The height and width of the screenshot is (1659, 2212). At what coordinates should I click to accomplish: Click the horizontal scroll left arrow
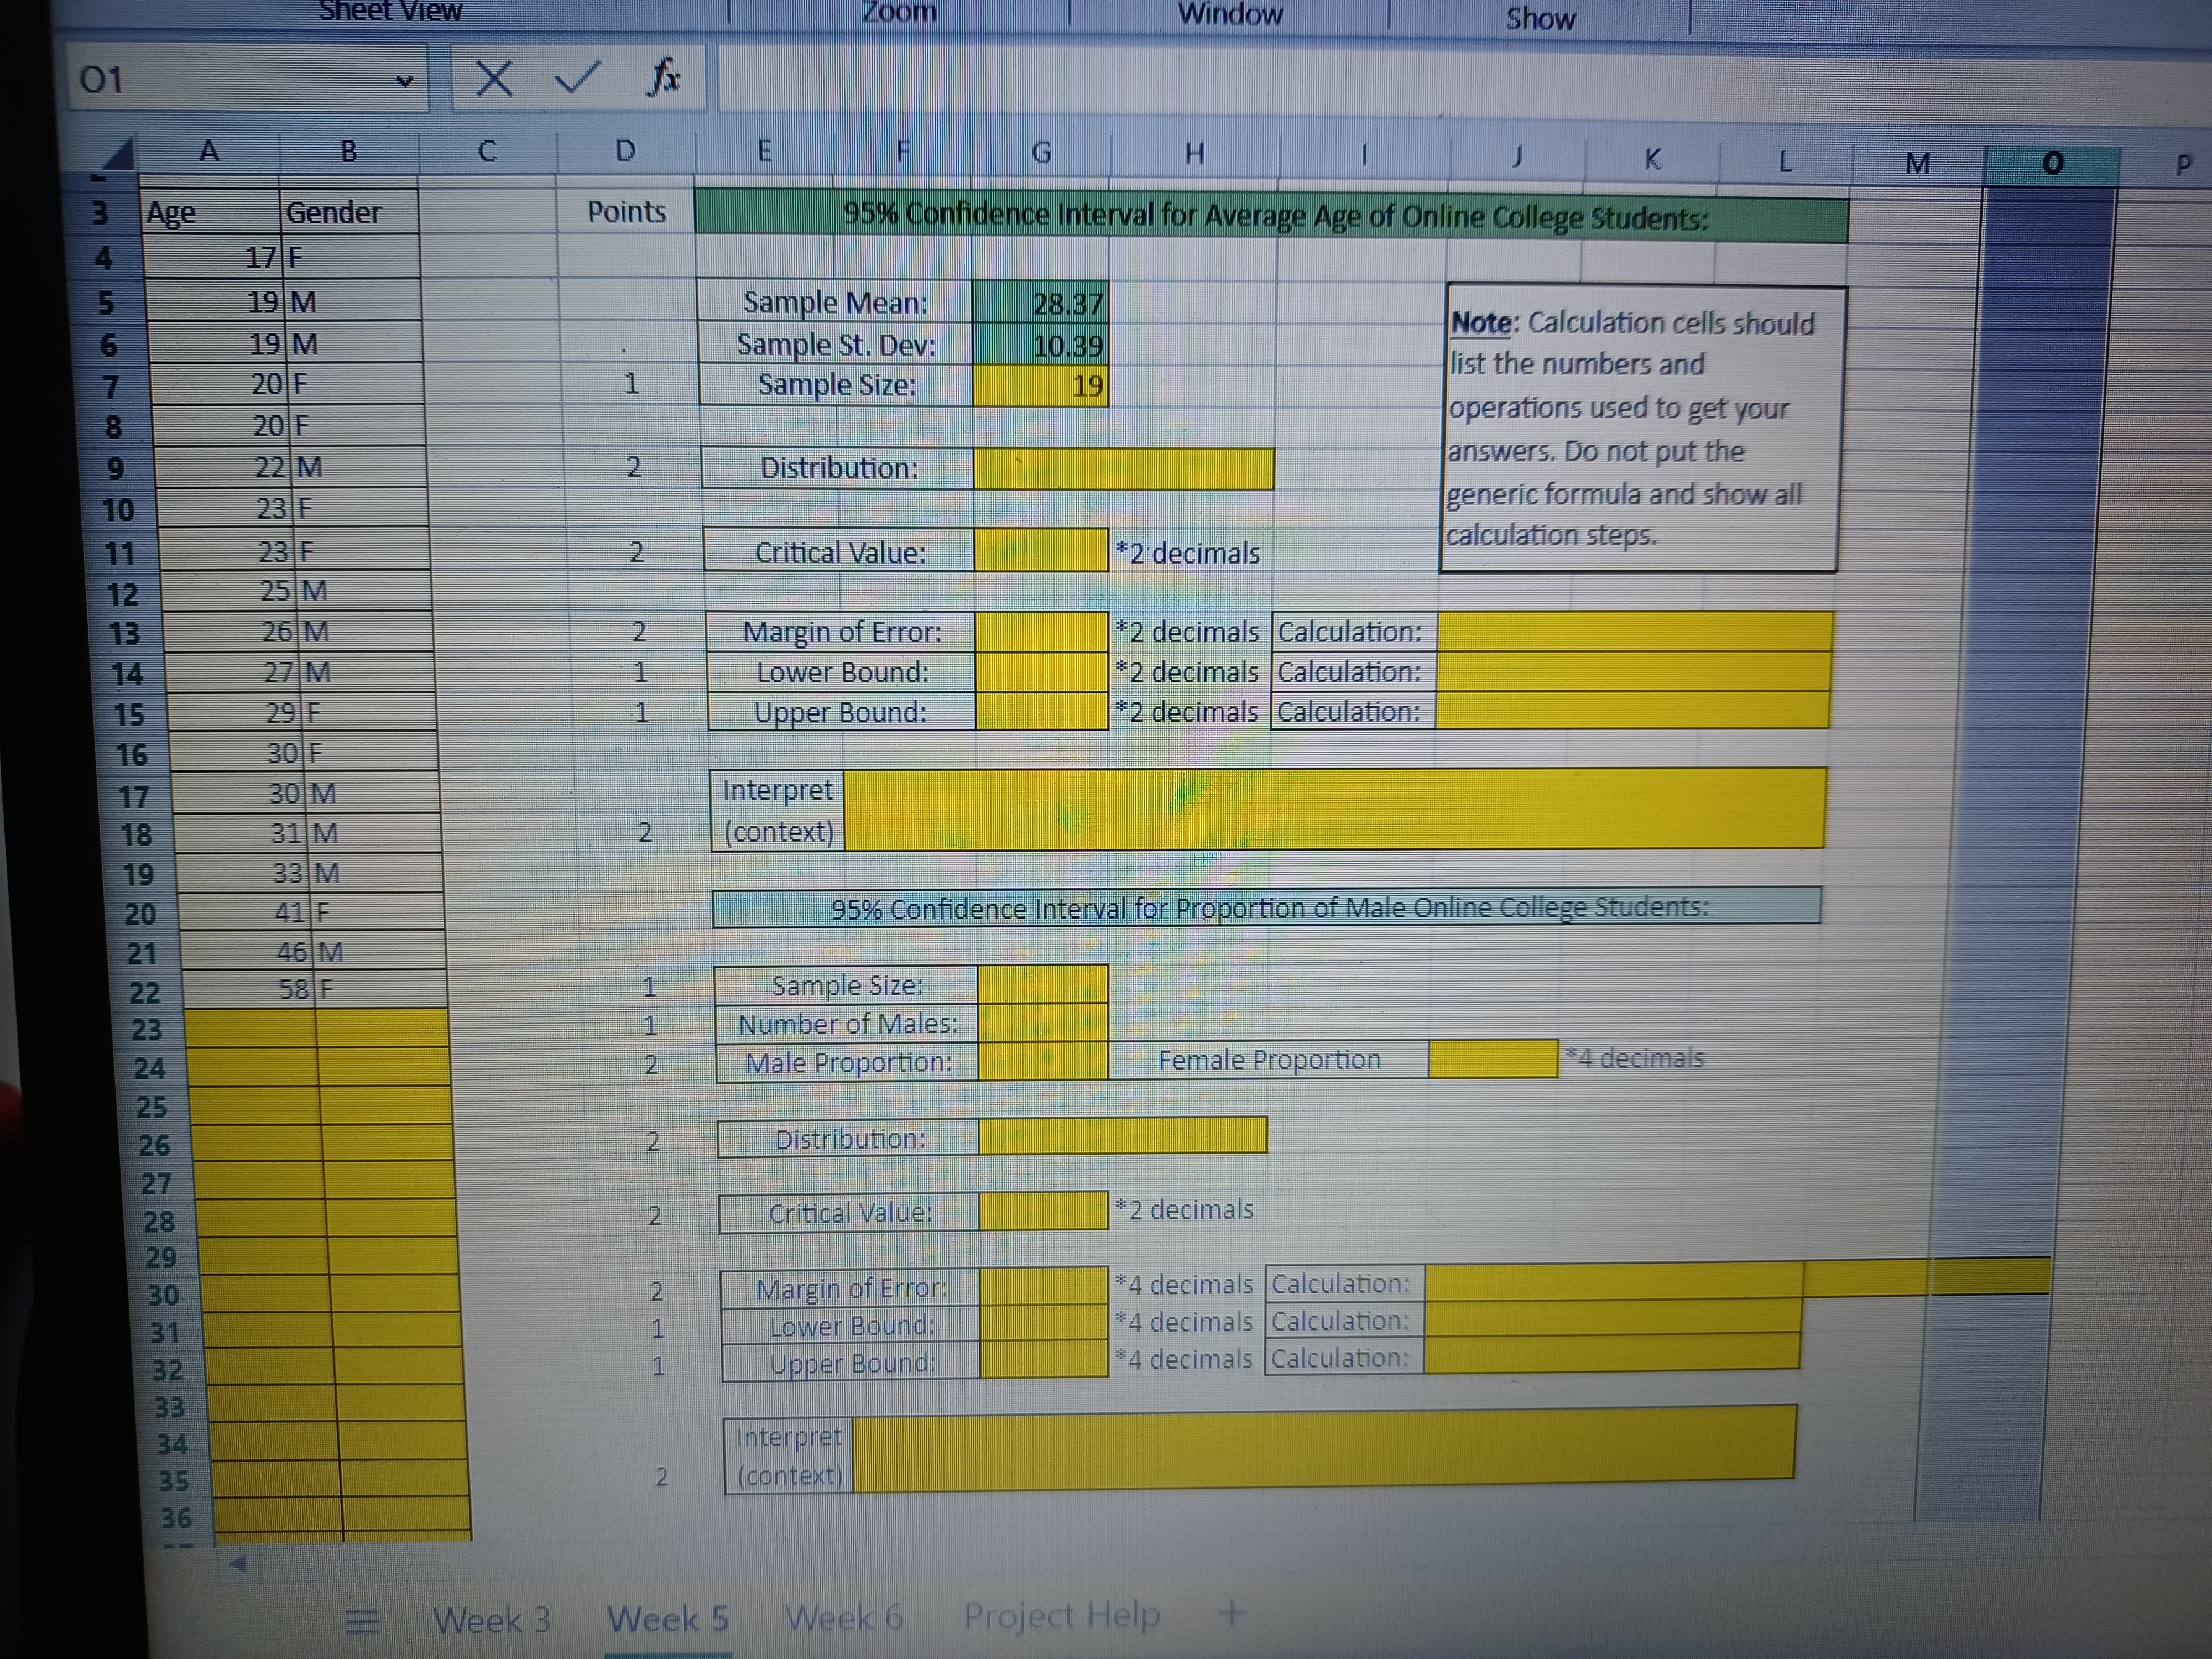click(x=238, y=1564)
